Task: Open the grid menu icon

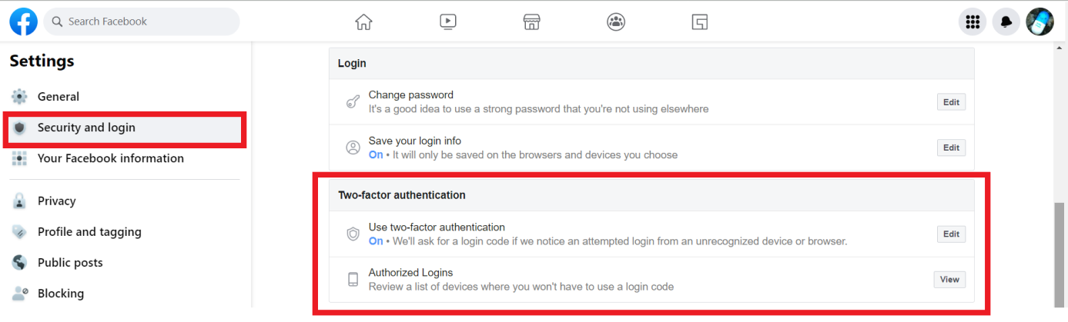Action: pyautogui.click(x=972, y=22)
